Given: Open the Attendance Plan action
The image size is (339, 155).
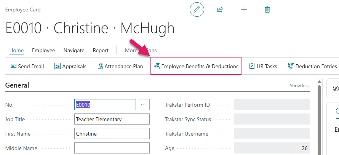Looking at the screenshot, I should [x=120, y=66].
